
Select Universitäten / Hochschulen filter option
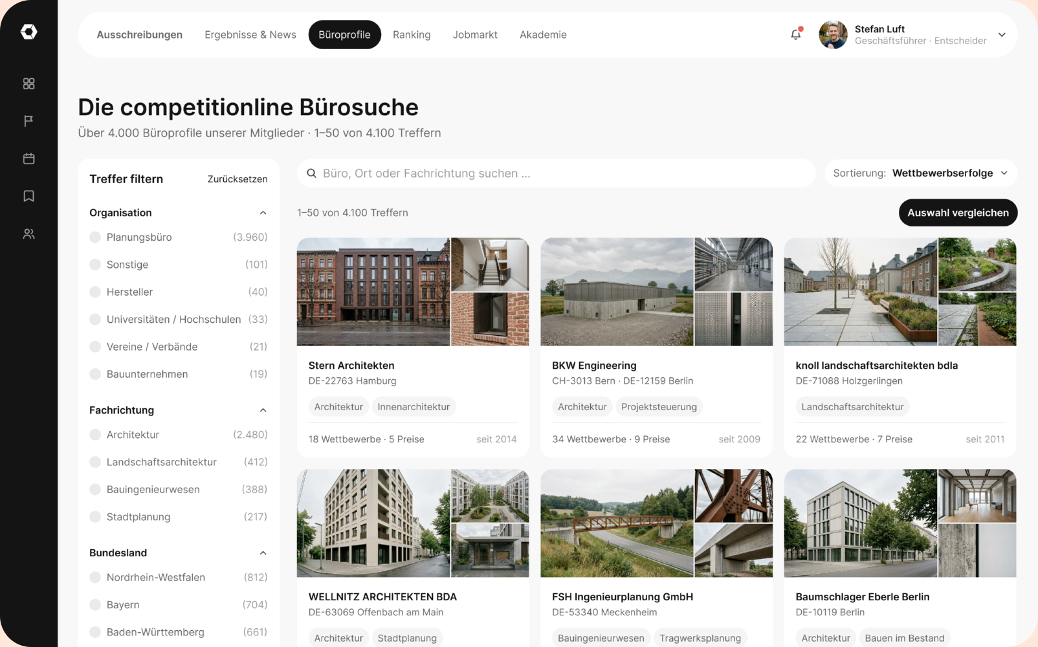point(179,320)
